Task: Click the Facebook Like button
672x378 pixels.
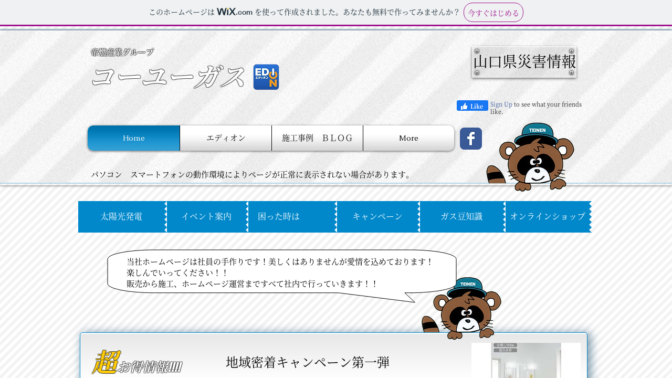Action: coord(472,106)
